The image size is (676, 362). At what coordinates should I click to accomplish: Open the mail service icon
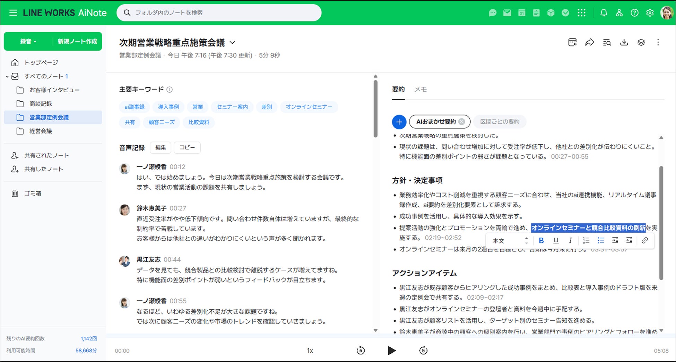coord(507,13)
